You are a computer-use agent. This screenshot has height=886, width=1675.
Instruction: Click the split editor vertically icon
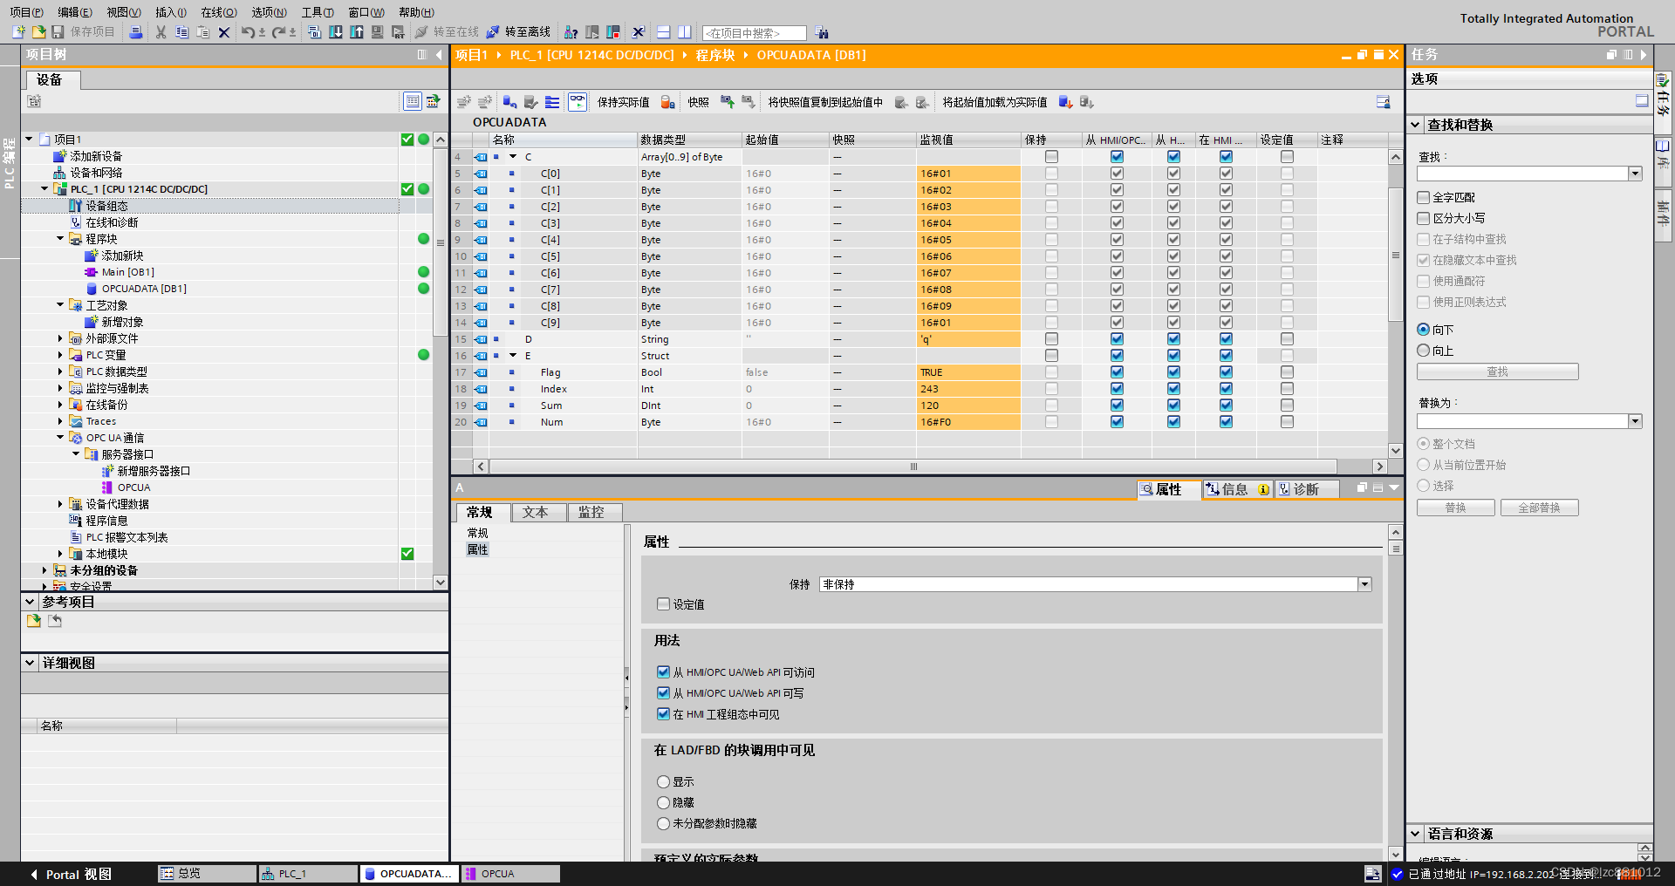685,32
